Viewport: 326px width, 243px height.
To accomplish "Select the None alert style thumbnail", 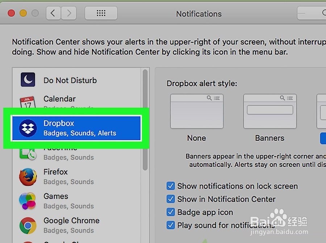I will coord(197,111).
